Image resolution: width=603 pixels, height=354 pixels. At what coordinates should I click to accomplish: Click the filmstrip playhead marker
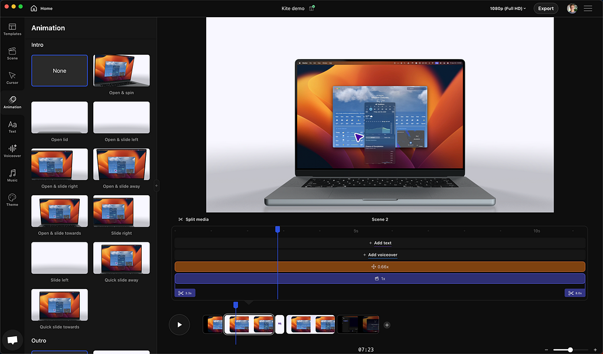point(236,305)
